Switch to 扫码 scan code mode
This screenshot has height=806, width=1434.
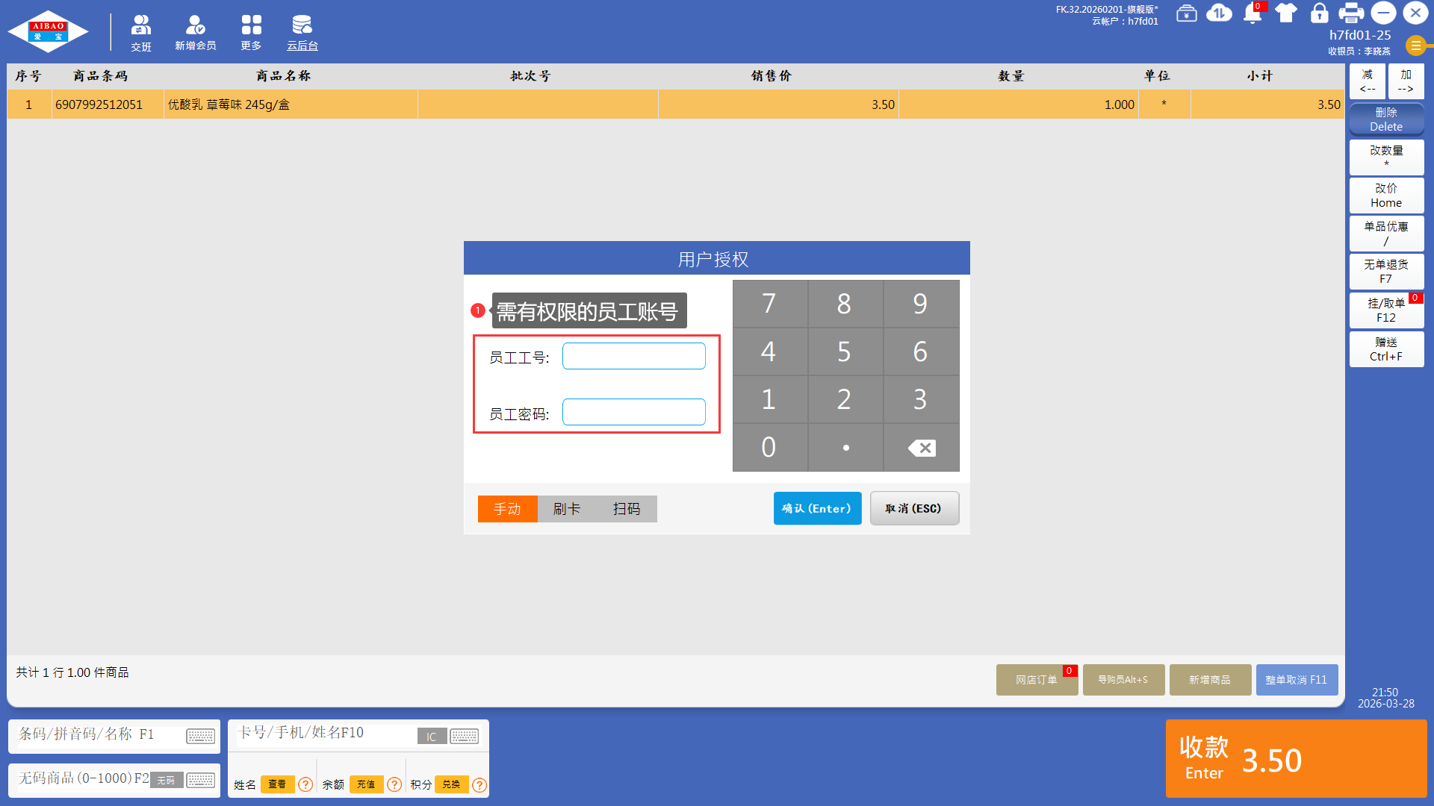pyautogui.click(x=627, y=509)
